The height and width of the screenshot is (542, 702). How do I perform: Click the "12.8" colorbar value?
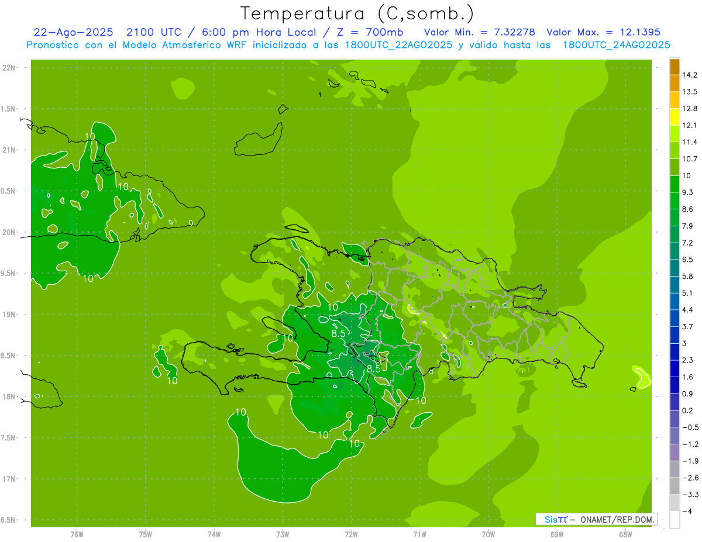[x=690, y=109]
